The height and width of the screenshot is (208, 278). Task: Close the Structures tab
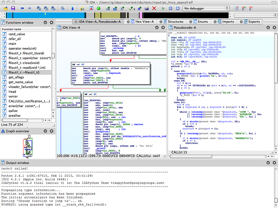click(161, 21)
